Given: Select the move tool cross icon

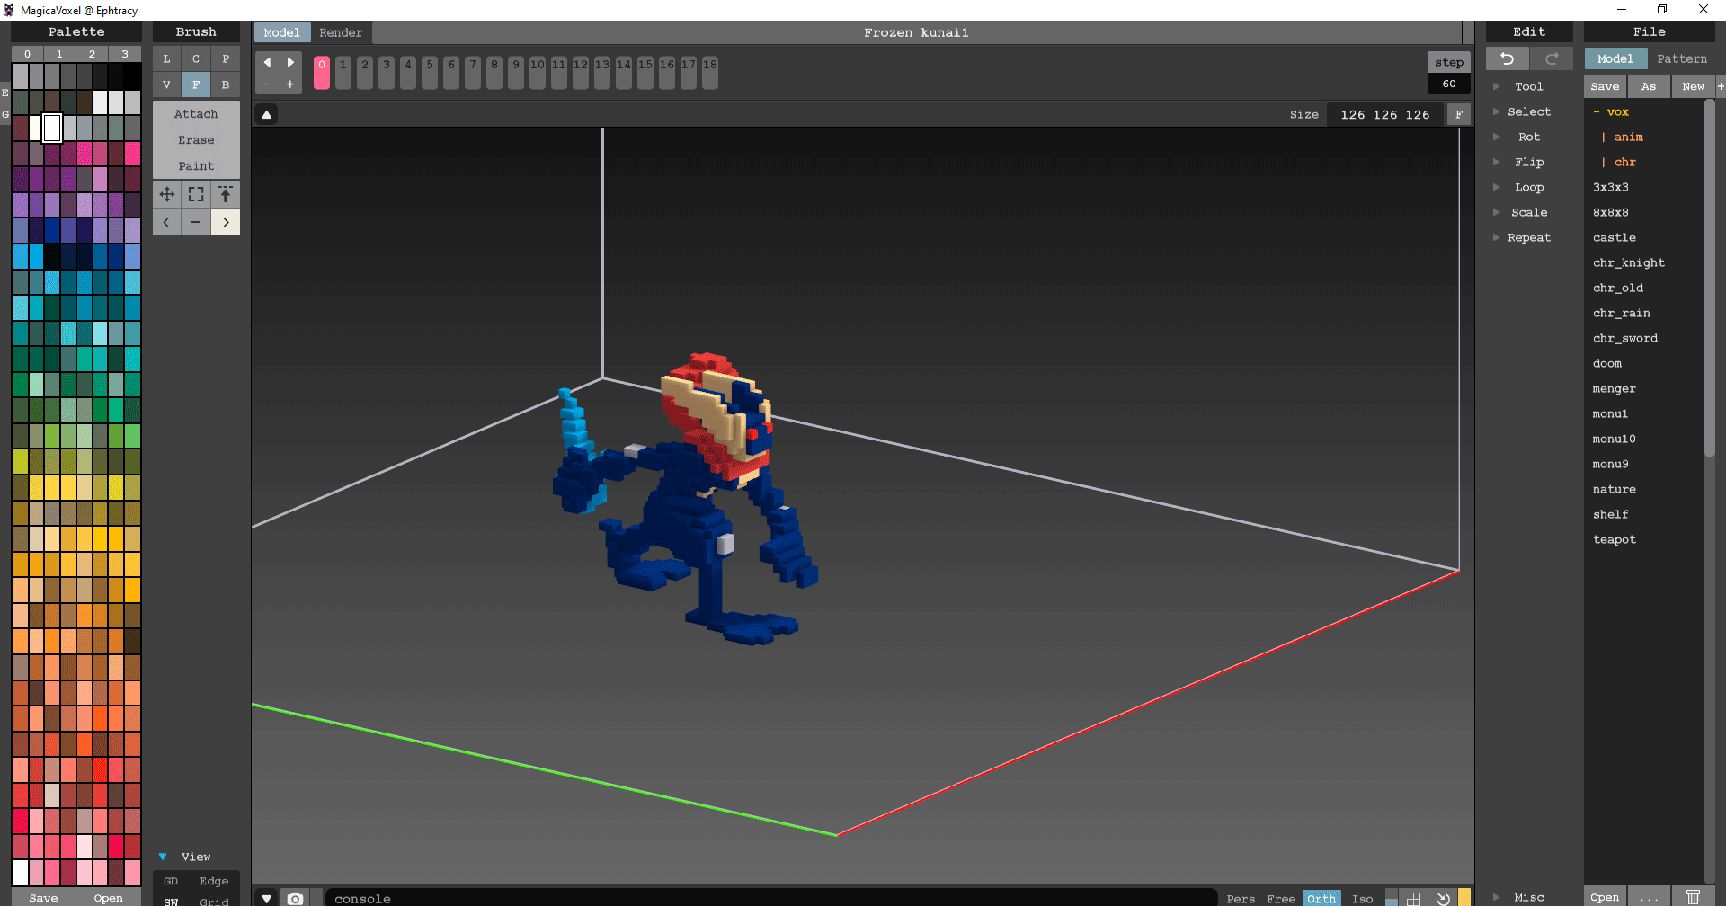Looking at the screenshot, I should [167, 194].
